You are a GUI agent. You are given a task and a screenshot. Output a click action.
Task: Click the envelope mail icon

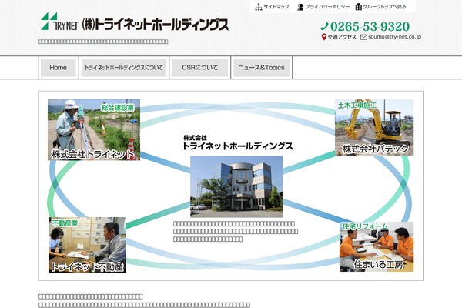(x=363, y=37)
